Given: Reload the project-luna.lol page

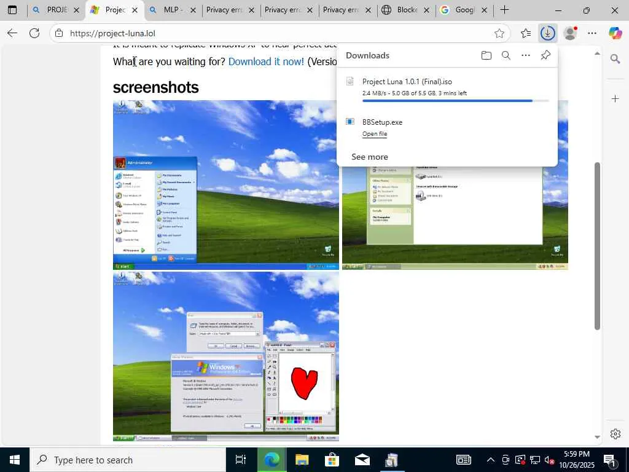Looking at the screenshot, I should [x=34, y=33].
